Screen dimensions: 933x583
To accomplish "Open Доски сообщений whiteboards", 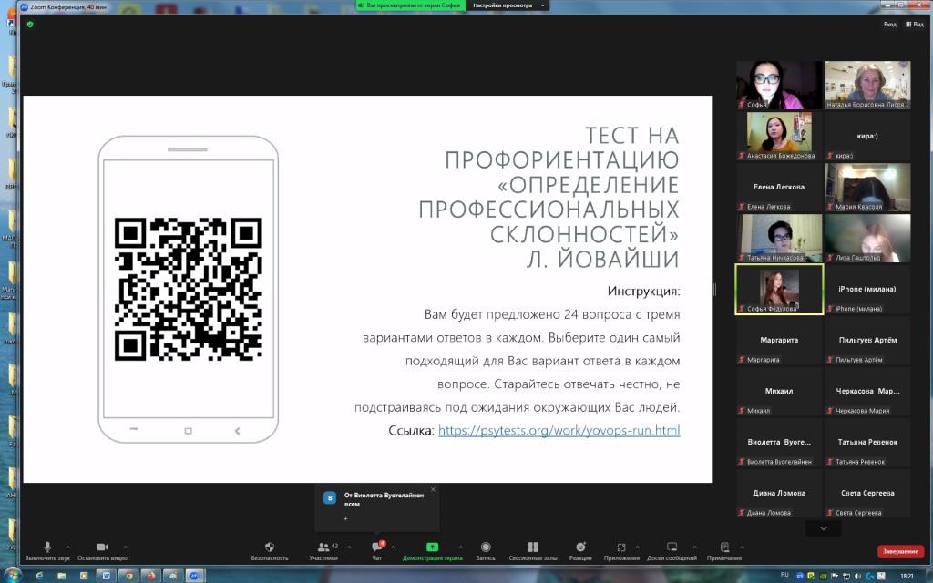I will coord(672,551).
